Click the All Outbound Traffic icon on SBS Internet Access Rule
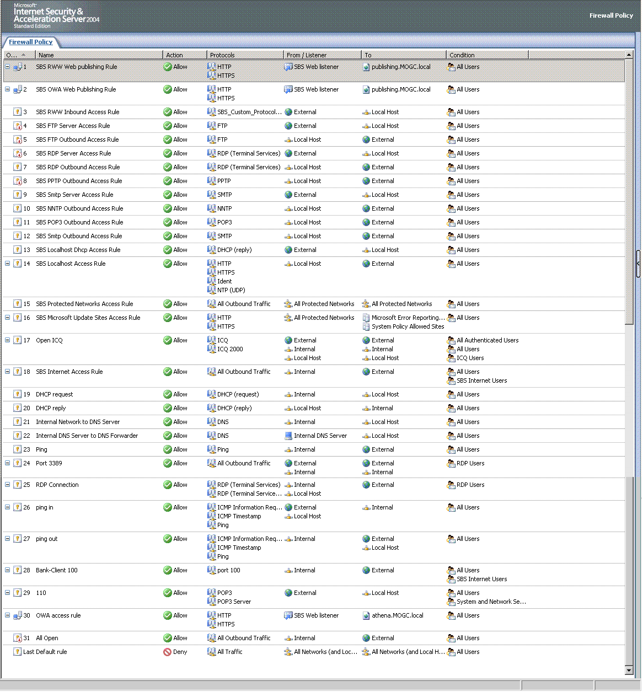Viewport: 643px width, 692px height. 211,372
